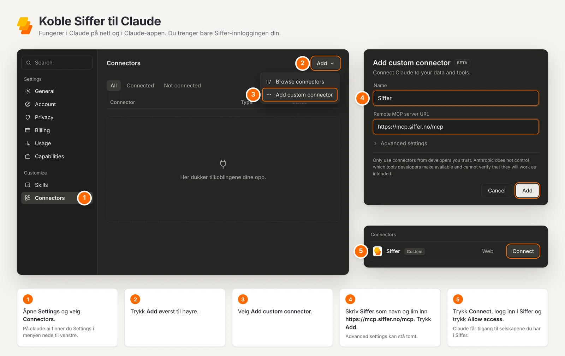Click the Name field containing Siffer

456,98
